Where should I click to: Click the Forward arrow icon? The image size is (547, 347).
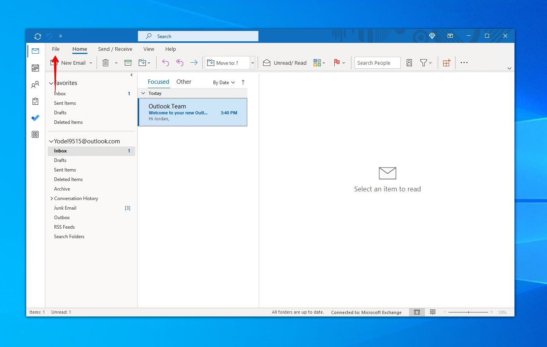194,63
